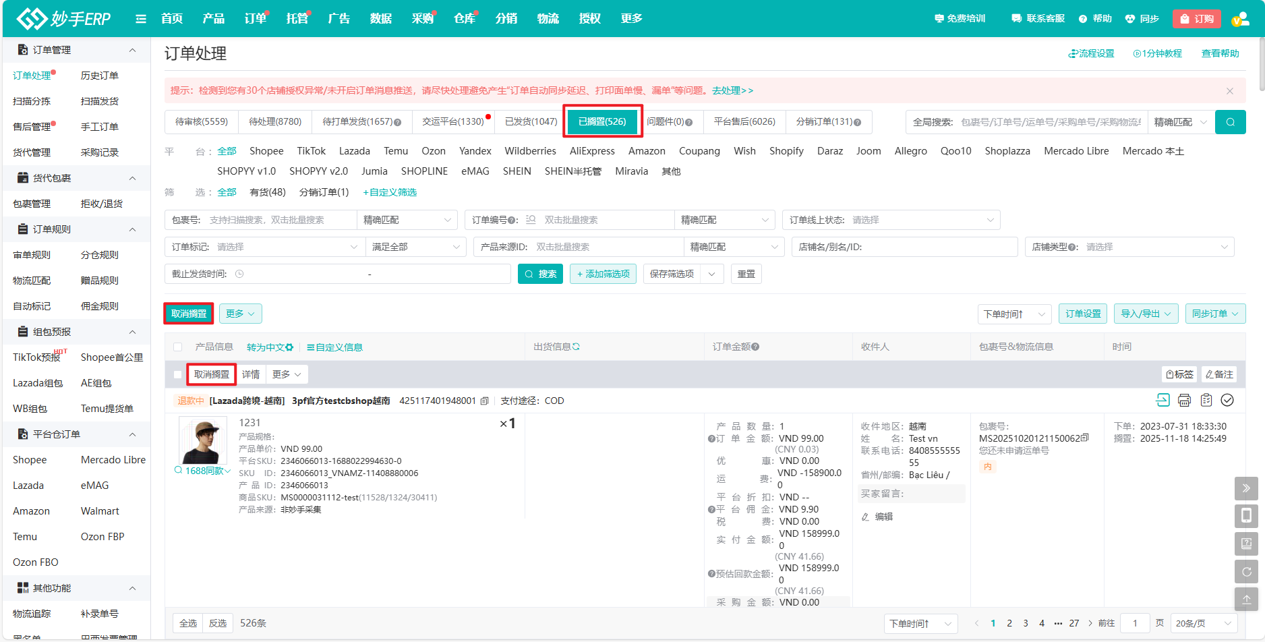Open the 物流 top menu
Screen dimensions: 1265x642
point(548,19)
